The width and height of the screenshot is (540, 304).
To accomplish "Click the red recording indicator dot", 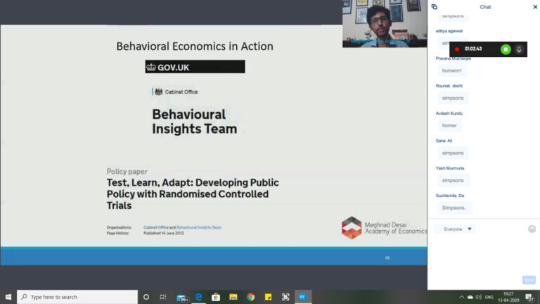I will (457, 49).
